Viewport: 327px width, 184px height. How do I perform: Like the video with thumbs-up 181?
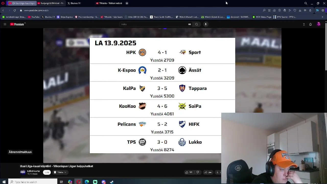pyautogui.click(x=189, y=172)
